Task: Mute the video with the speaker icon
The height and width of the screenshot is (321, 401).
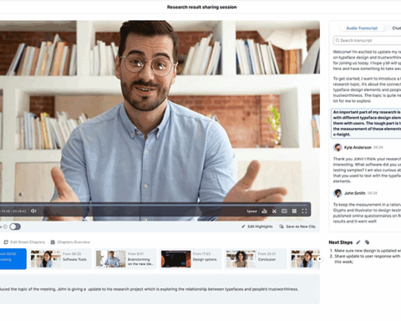Action: (x=33, y=211)
